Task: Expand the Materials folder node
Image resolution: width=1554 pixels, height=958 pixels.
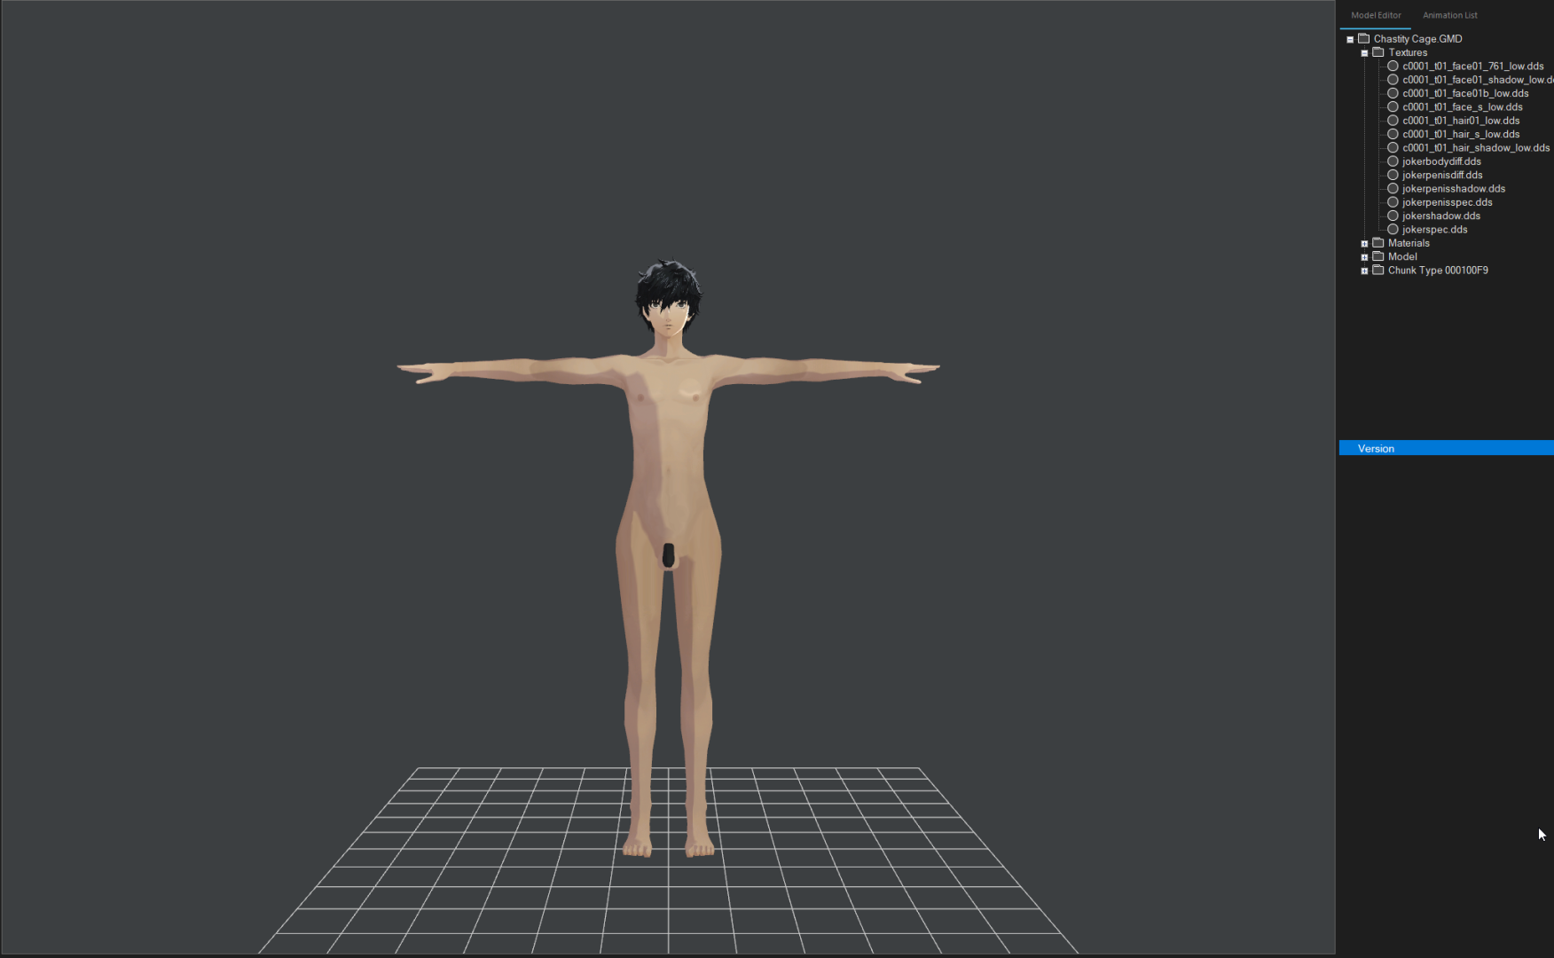Action: pyautogui.click(x=1364, y=244)
